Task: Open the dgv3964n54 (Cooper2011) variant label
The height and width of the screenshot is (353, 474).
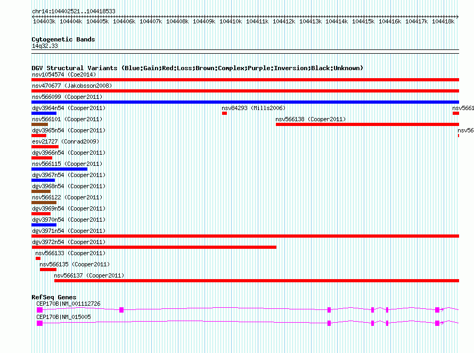Action: (x=69, y=108)
